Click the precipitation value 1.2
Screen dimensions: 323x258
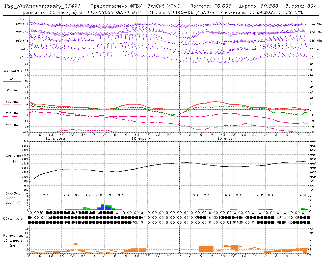88,195
